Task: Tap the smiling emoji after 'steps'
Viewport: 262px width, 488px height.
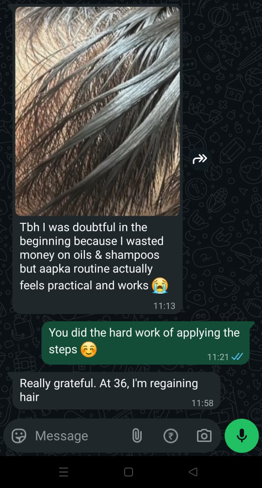Action: 88,350
